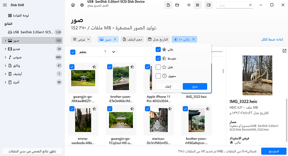Expand the أخرى tree chevron

[5, 82]
